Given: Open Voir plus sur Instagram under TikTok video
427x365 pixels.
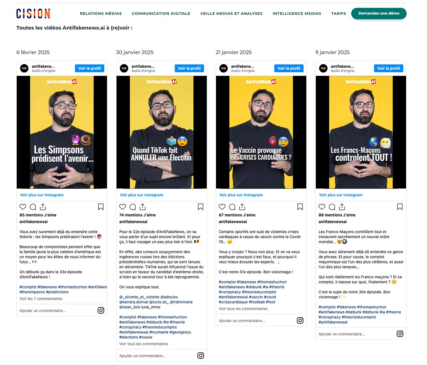Looking at the screenshot, I should (x=141, y=195).
